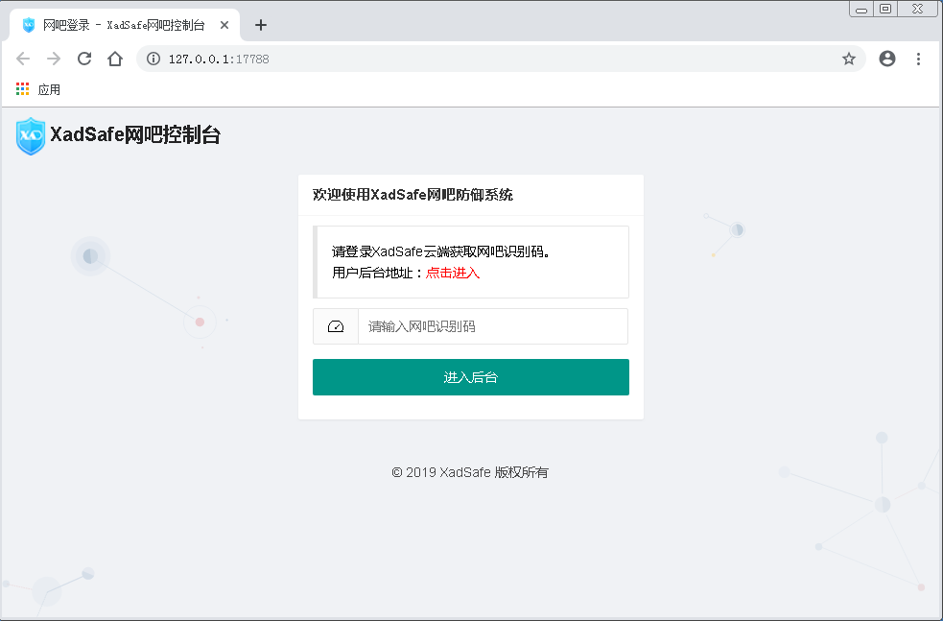The image size is (943, 621).
Task: Go to the browser home icon
Action: pos(115,59)
